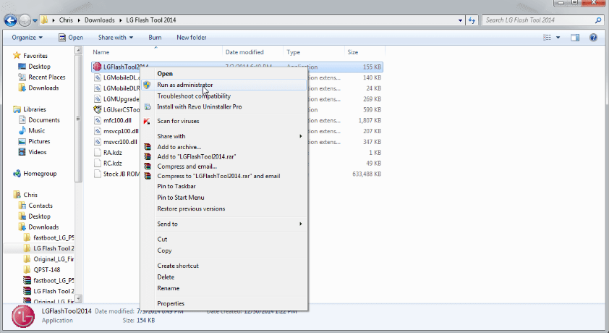This screenshot has height=333, width=609.
Task: Click the search magnifier icon
Action: pyautogui.click(x=598, y=20)
